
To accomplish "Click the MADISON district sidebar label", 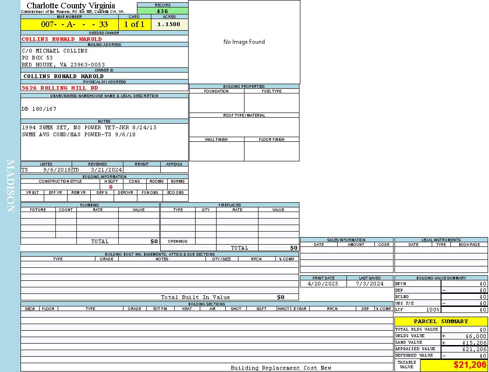I will (x=10, y=186).
